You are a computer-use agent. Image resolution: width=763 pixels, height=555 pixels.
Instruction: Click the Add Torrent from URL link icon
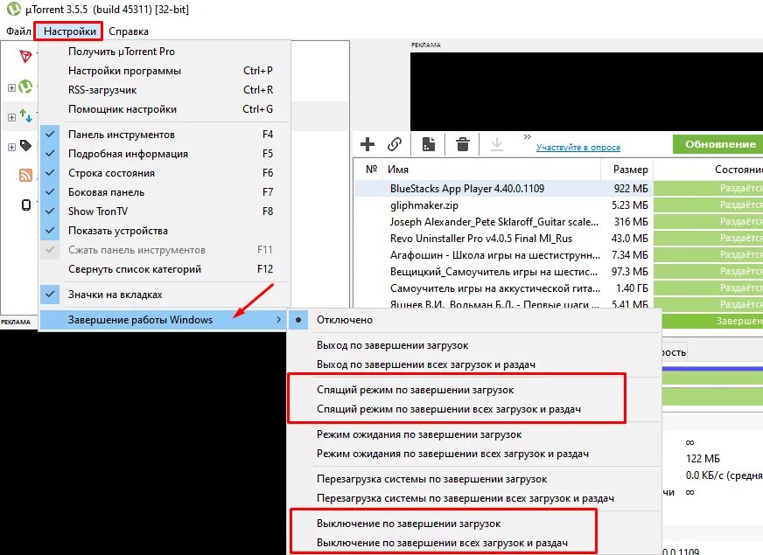point(395,144)
